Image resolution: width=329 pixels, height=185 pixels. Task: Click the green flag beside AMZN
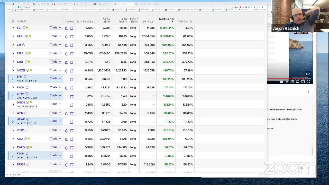click(31, 70)
